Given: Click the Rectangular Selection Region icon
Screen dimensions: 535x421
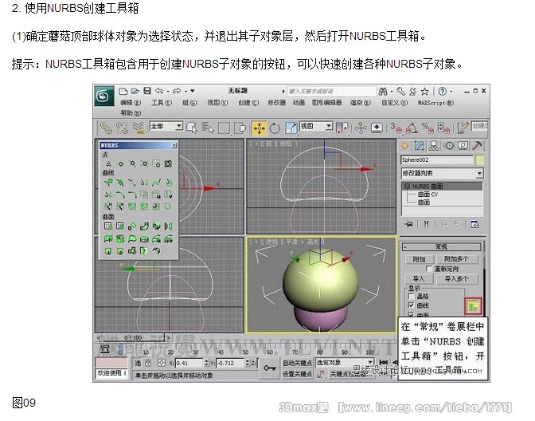Looking at the screenshot, I should coord(224,128).
